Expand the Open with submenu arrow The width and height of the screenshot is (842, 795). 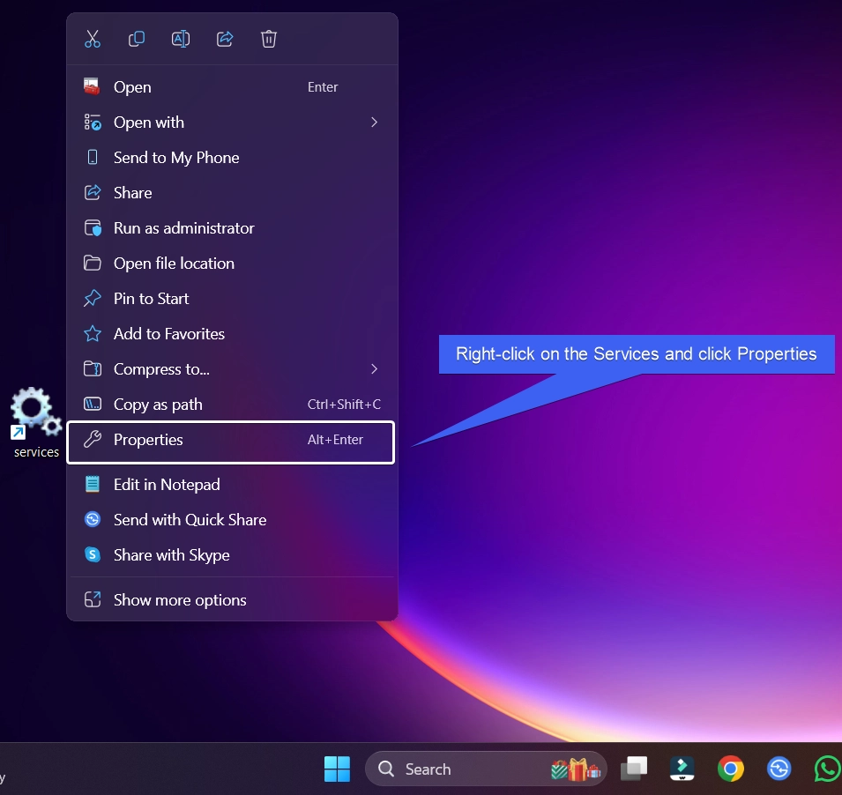pos(375,123)
